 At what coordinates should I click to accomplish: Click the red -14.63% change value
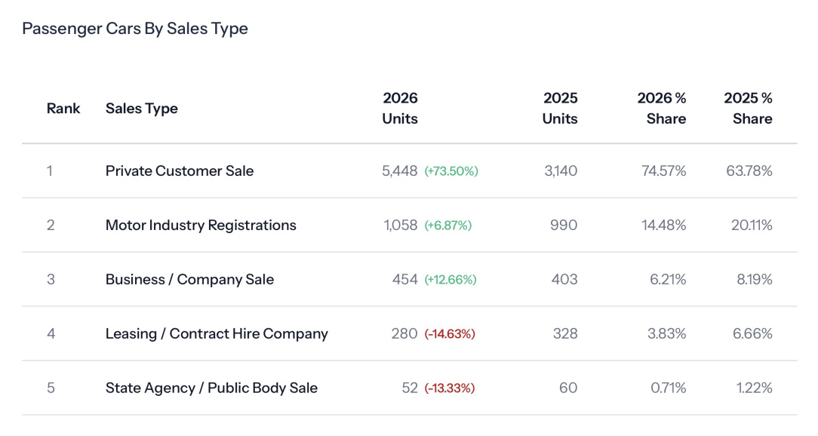click(450, 334)
